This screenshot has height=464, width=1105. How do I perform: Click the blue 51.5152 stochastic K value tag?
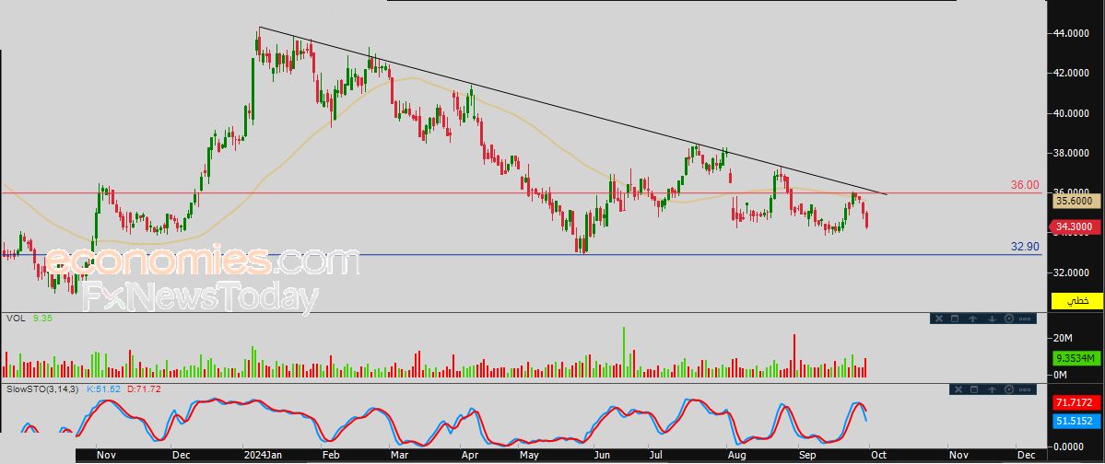[1076, 421]
